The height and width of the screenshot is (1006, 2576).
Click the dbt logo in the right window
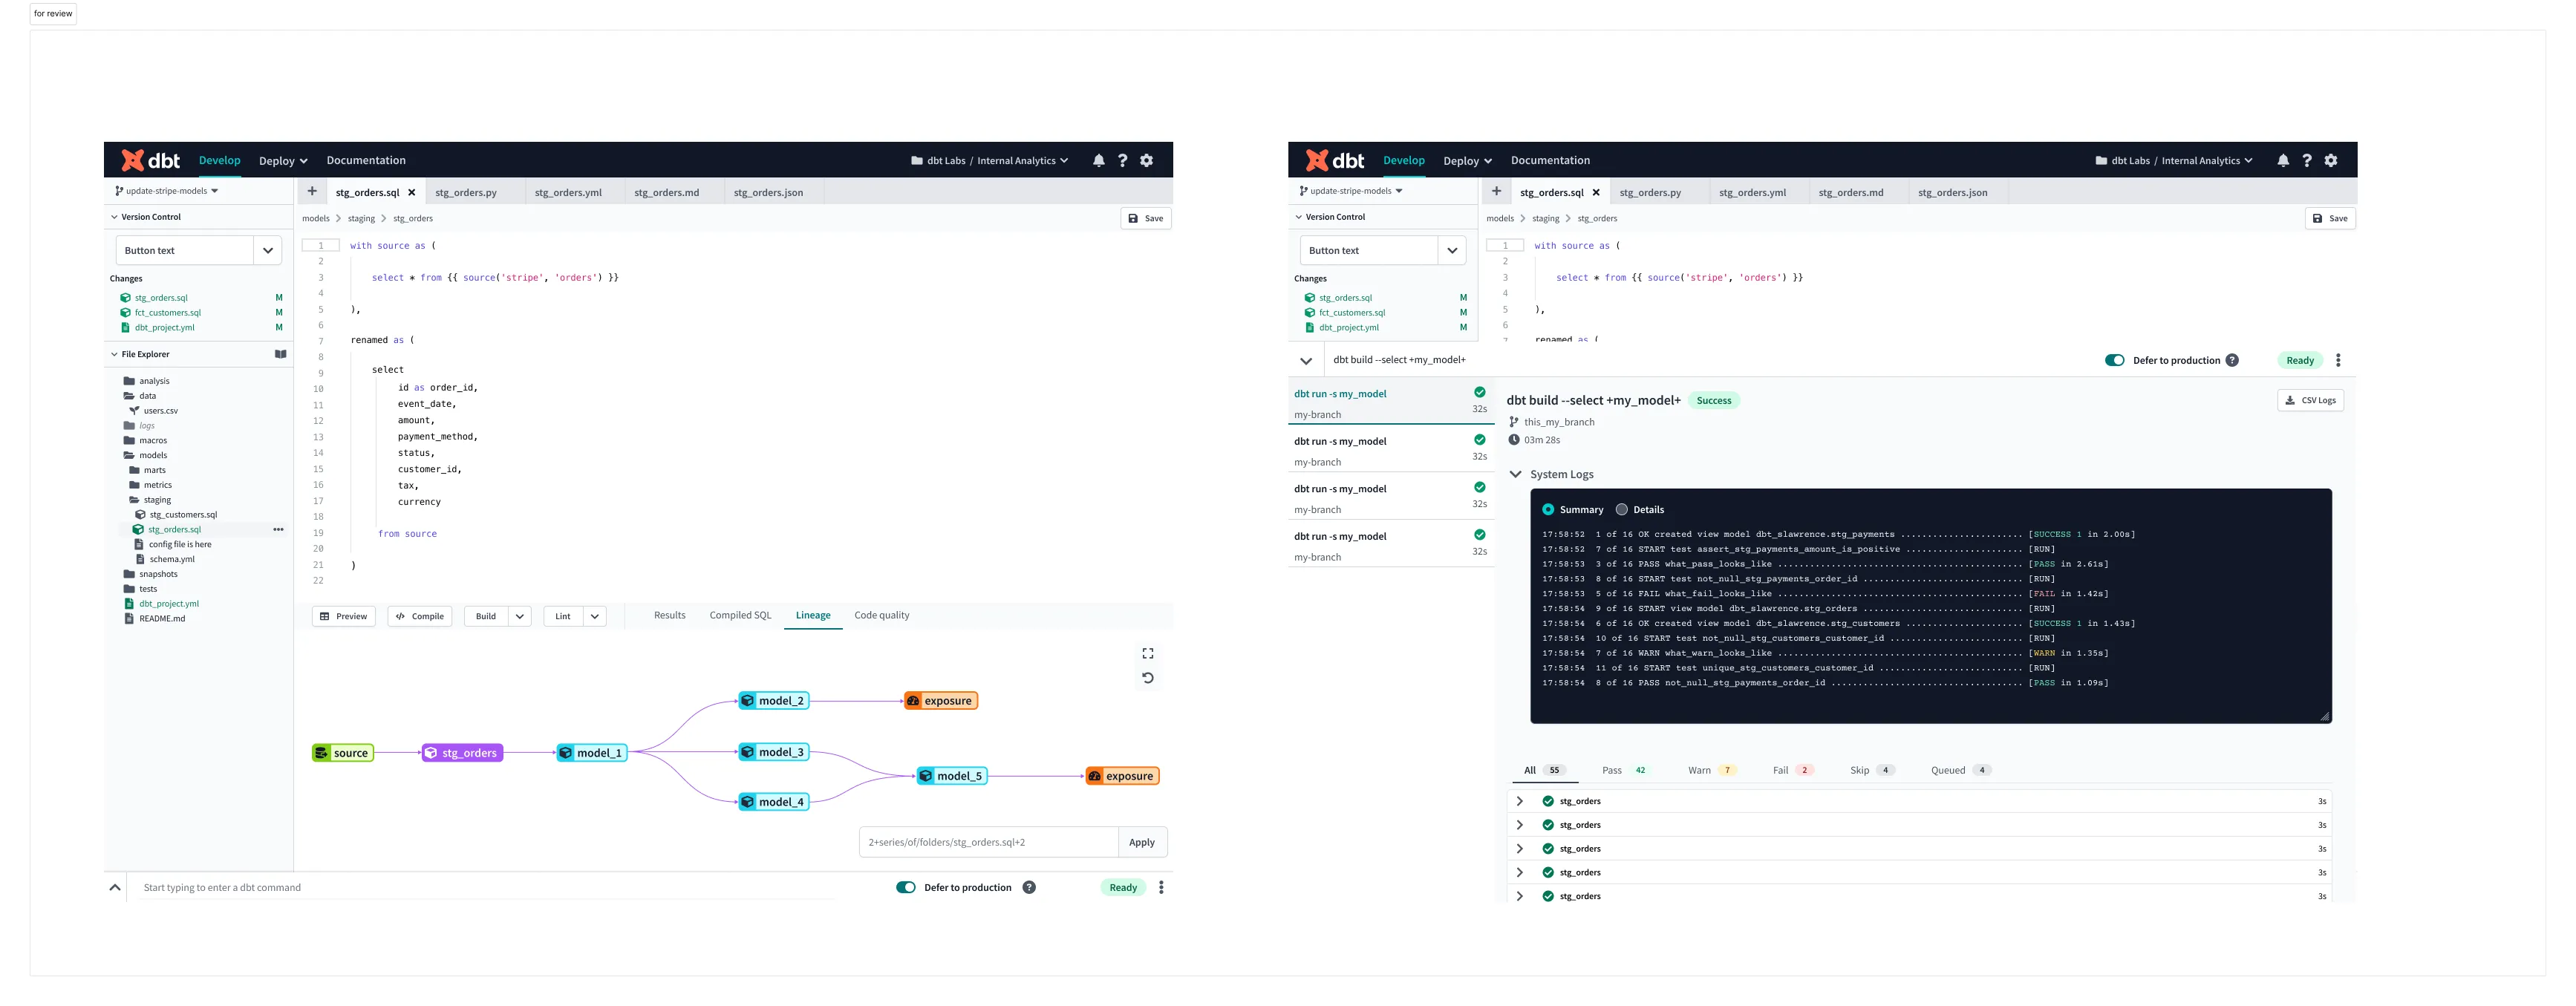pyautogui.click(x=1334, y=160)
